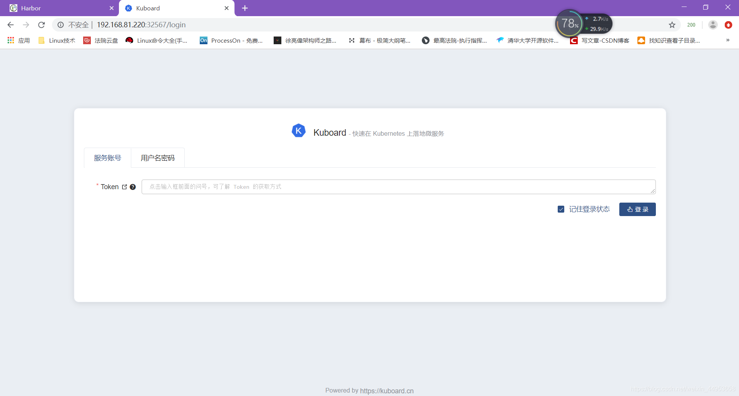The image size is (739, 396).
Task: Click the browser address bar URL
Action: click(141, 25)
